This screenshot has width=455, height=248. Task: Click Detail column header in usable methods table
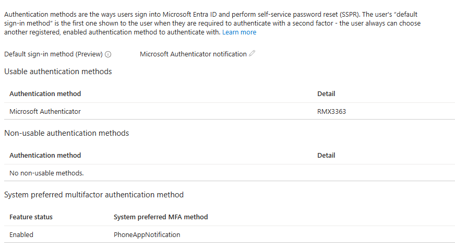(x=326, y=94)
